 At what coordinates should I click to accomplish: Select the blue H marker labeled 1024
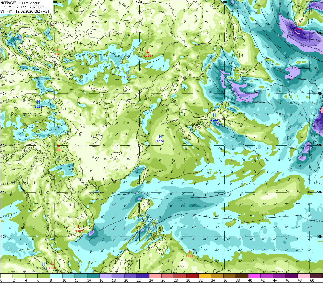point(160,137)
